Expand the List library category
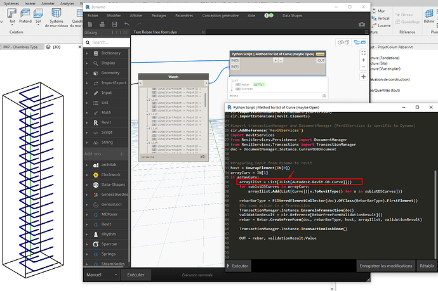 (x=87, y=103)
